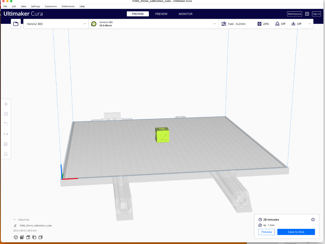325x244 pixels.
Task: Click the 4g · 1.52m material estimate
Action: click(x=269, y=225)
